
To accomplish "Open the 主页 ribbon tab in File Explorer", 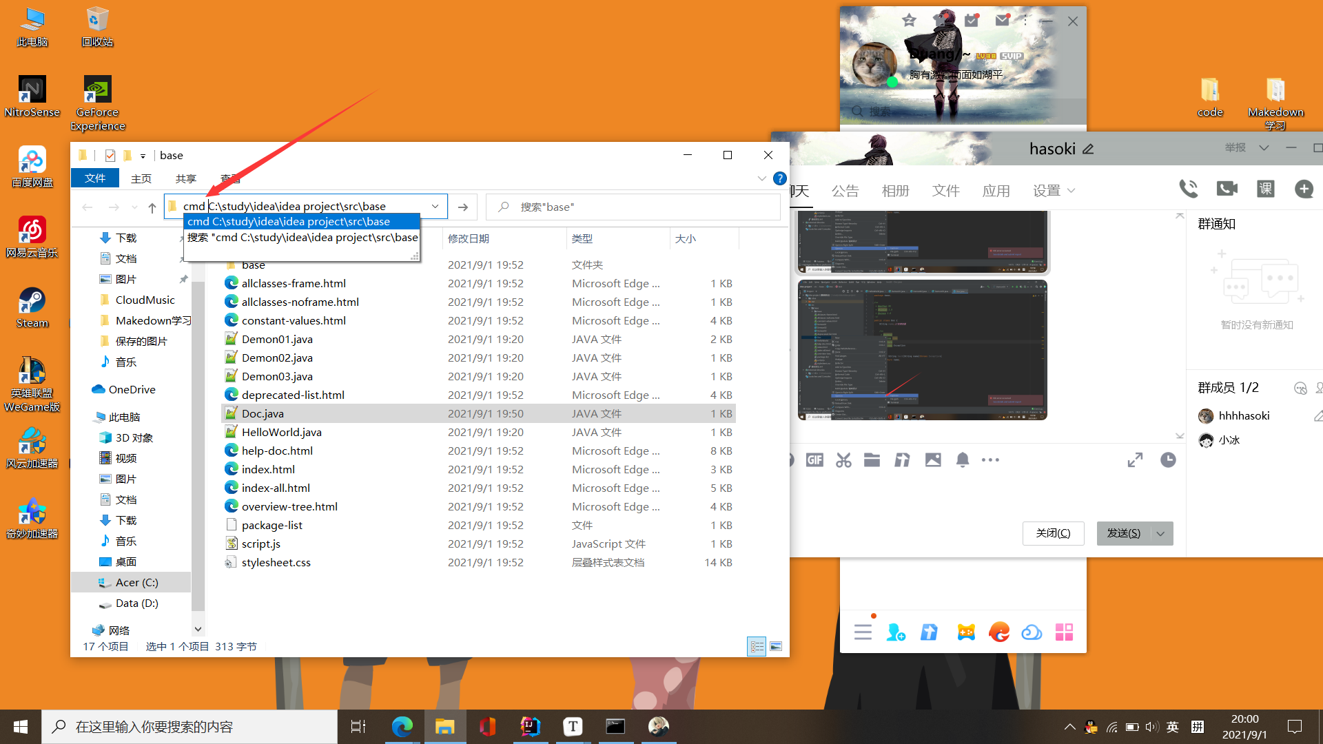I will [x=141, y=178].
